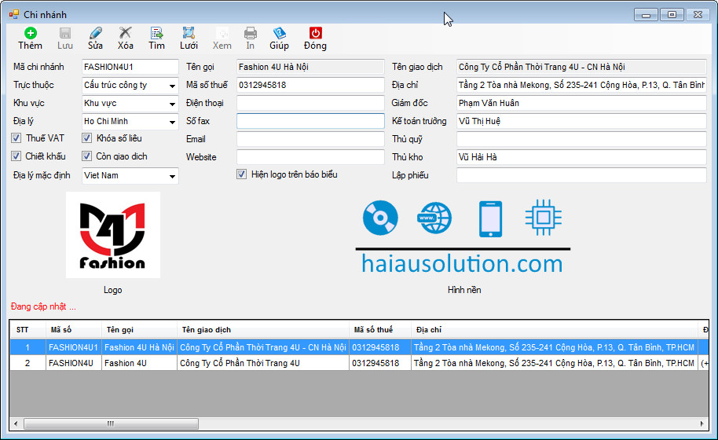Click the Tên gọi field
This screenshot has width=718, height=440.
(310, 67)
